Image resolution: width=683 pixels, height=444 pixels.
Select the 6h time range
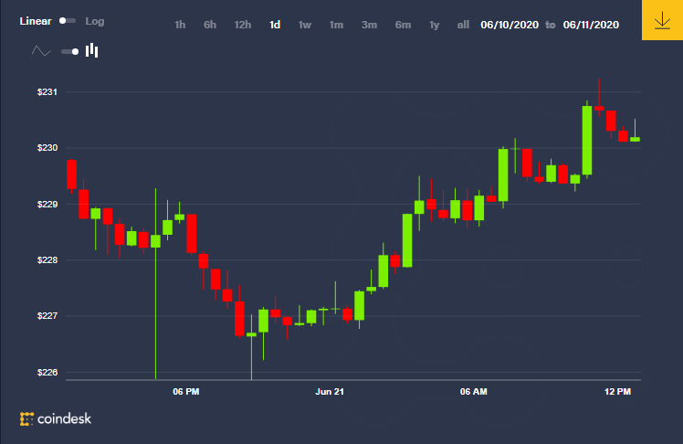[x=210, y=25]
